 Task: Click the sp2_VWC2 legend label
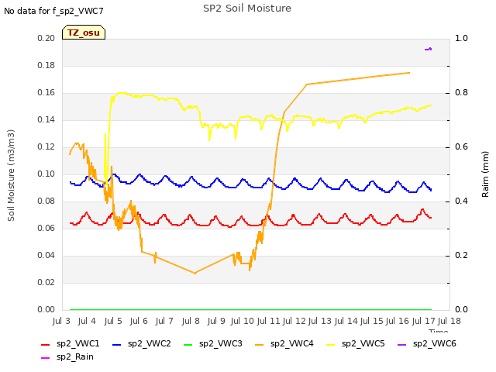pos(150,344)
